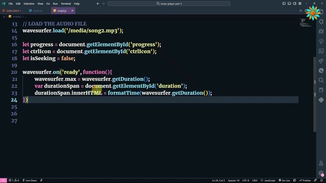Open the Edge browser tools icon

321,71
